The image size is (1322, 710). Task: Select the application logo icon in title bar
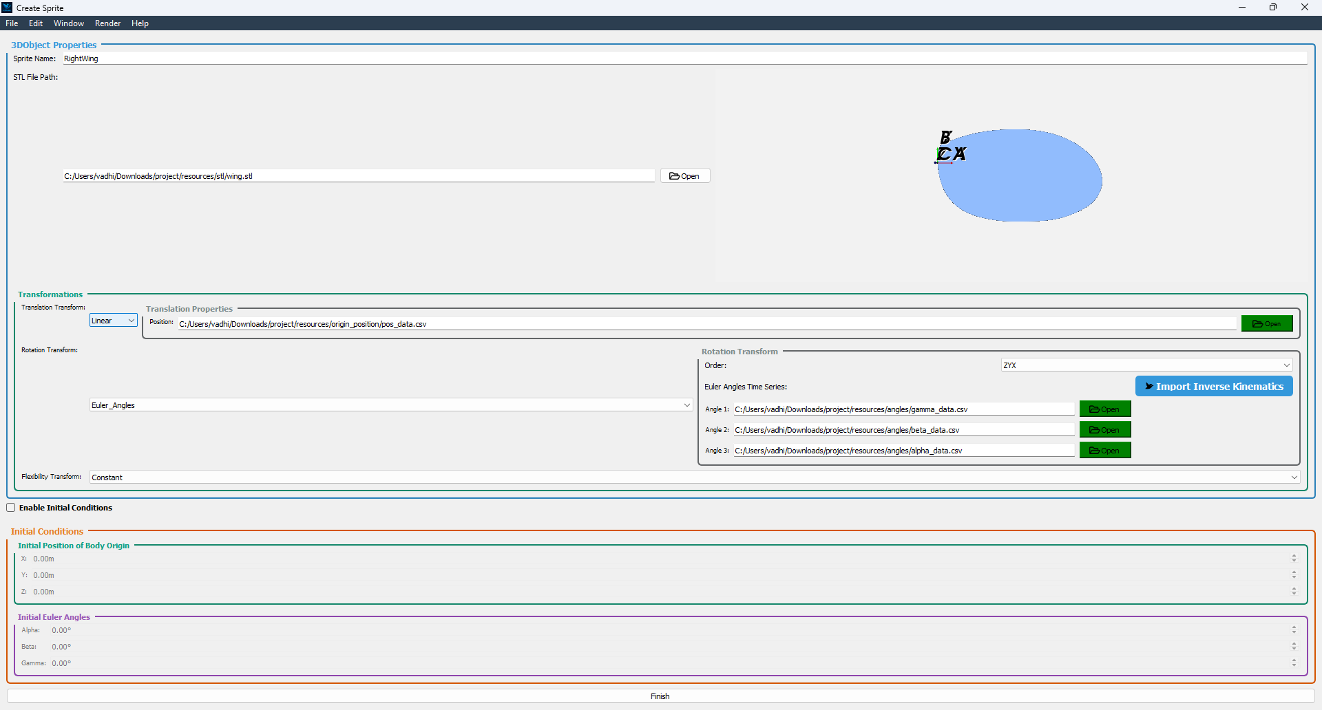coord(7,7)
